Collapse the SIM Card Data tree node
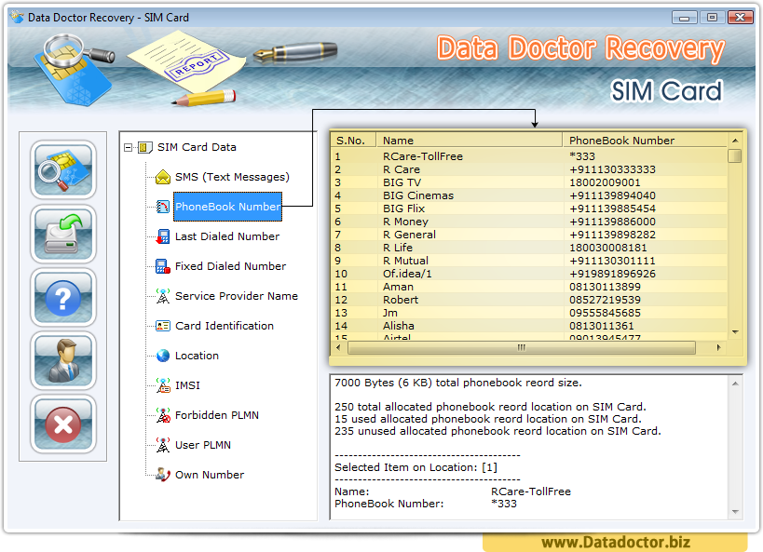Image resolution: width=763 pixels, height=552 pixels. 128,147
